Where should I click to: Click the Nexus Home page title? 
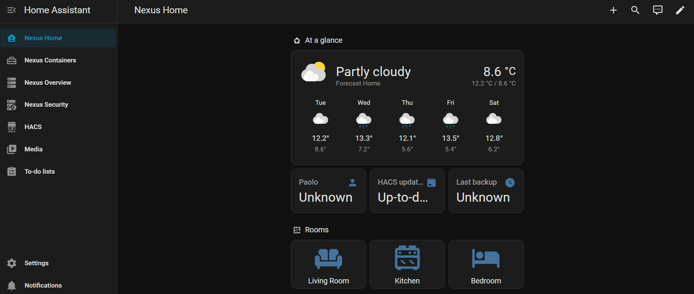click(x=161, y=10)
